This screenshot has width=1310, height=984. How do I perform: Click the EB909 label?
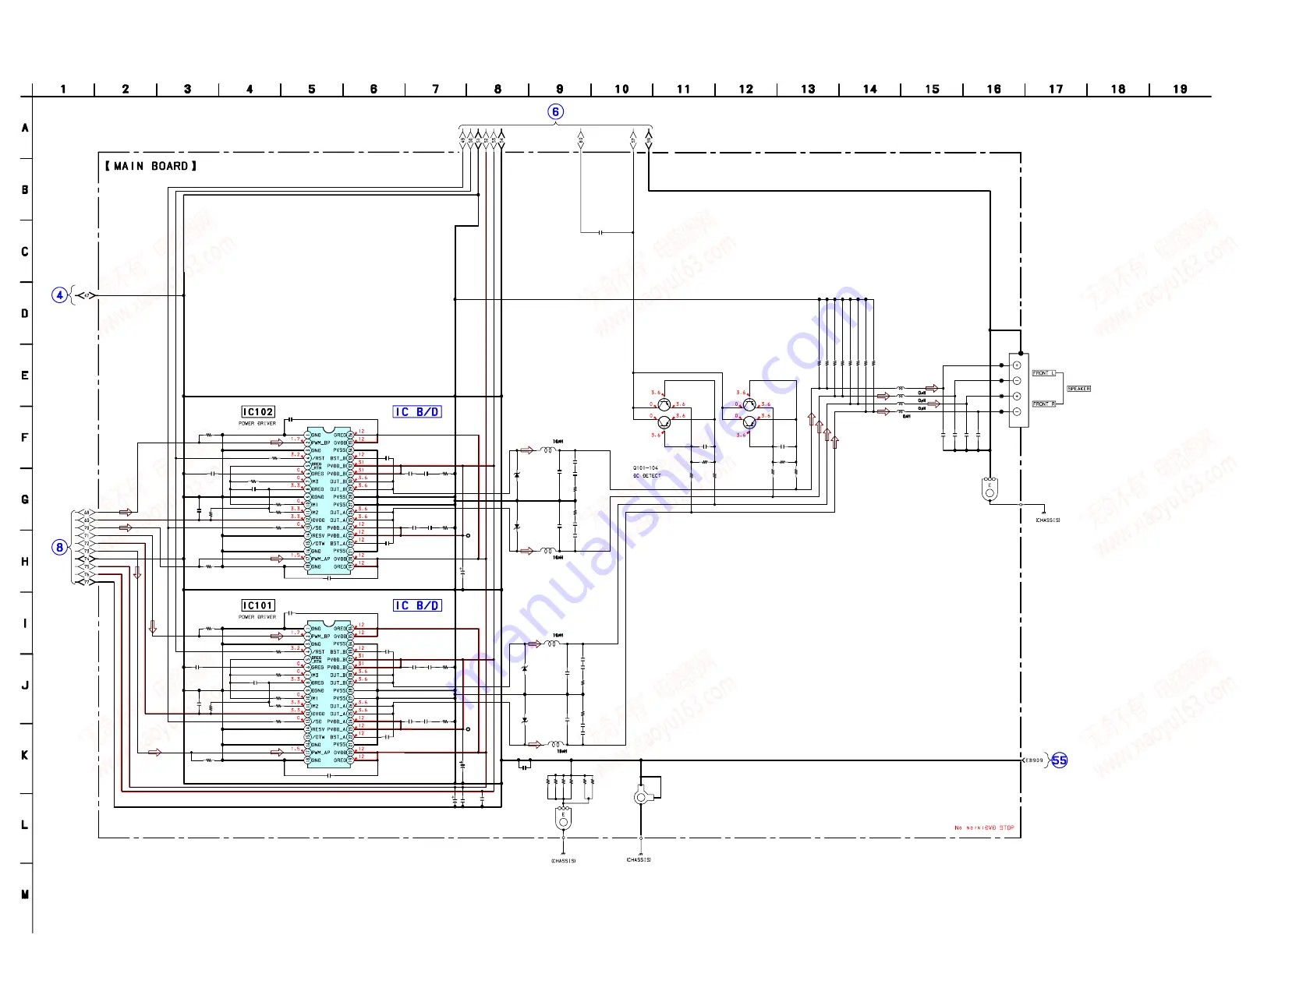[1034, 760]
